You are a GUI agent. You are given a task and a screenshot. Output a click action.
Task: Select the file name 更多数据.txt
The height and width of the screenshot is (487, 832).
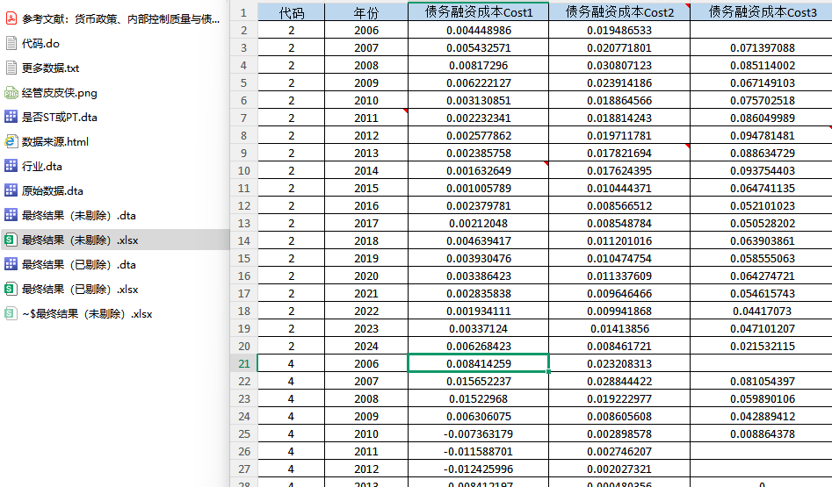[x=50, y=68]
